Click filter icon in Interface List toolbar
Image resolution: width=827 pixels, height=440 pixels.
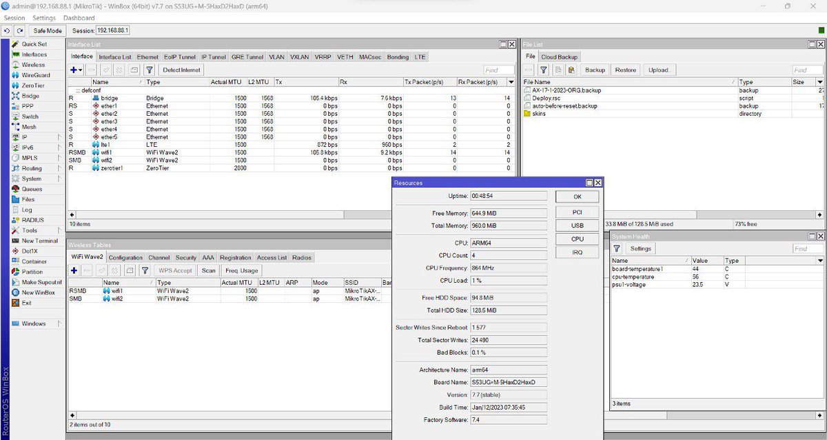pos(149,70)
